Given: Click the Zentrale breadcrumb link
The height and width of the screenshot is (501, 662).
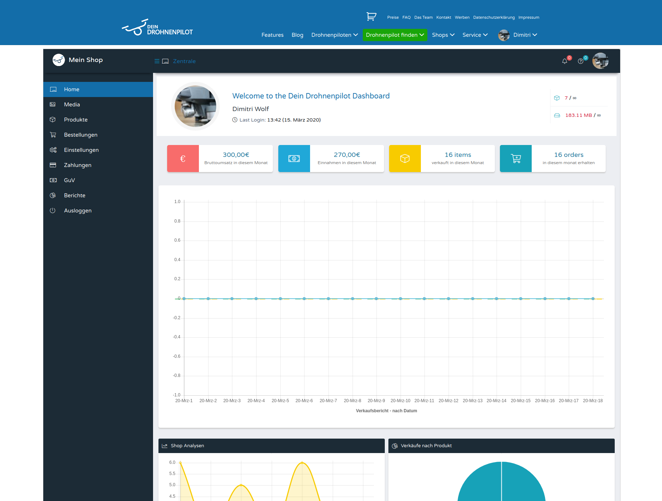Looking at the screenshot, I should tap(184, 61).
